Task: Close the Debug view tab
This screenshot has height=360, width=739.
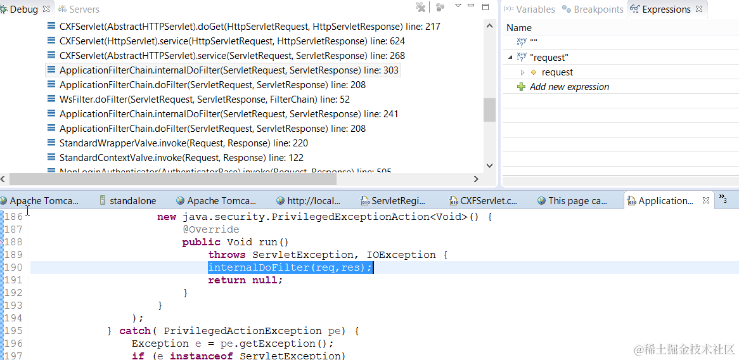Action: coord(46,9)
